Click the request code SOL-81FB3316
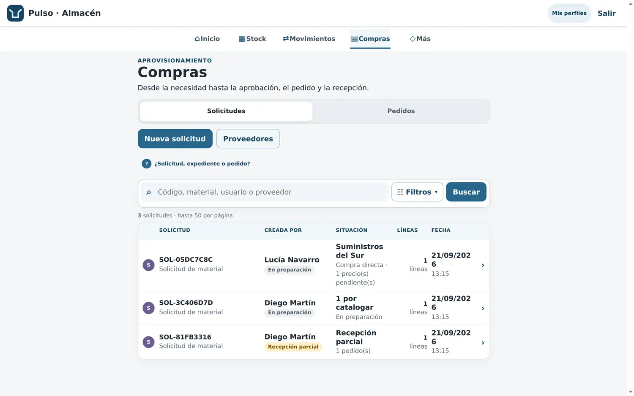 coord(185,337)
